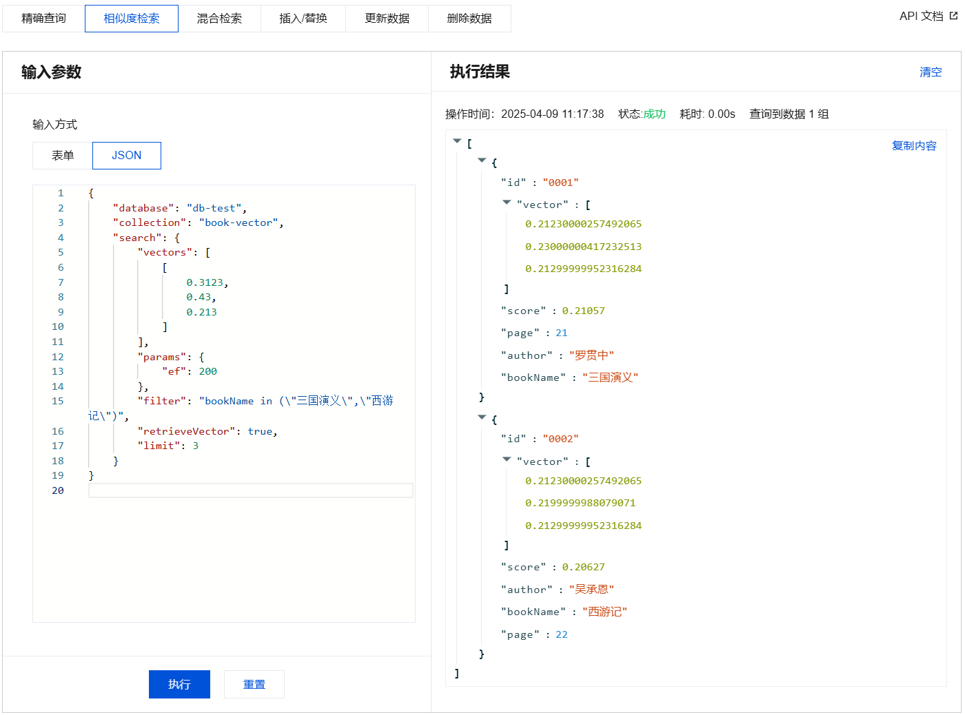Click the 执行 button
This screenshot has width=965, height=715.
[x=179, y=684]
